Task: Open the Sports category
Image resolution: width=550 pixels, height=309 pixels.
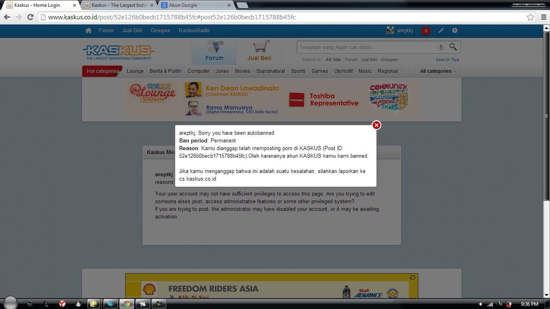Action: click(x=298, y=71)
